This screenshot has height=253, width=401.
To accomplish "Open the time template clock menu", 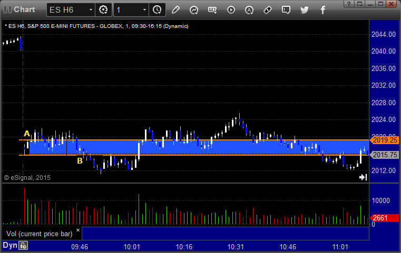I will click(157, 10).
